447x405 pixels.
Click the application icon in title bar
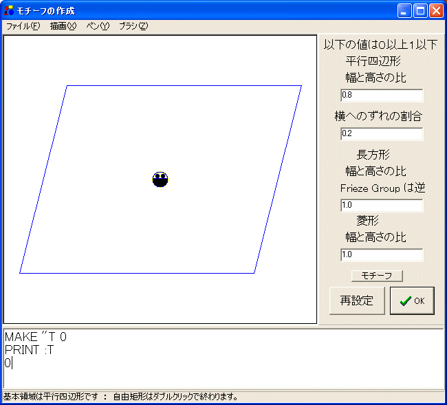pos(9,10)
